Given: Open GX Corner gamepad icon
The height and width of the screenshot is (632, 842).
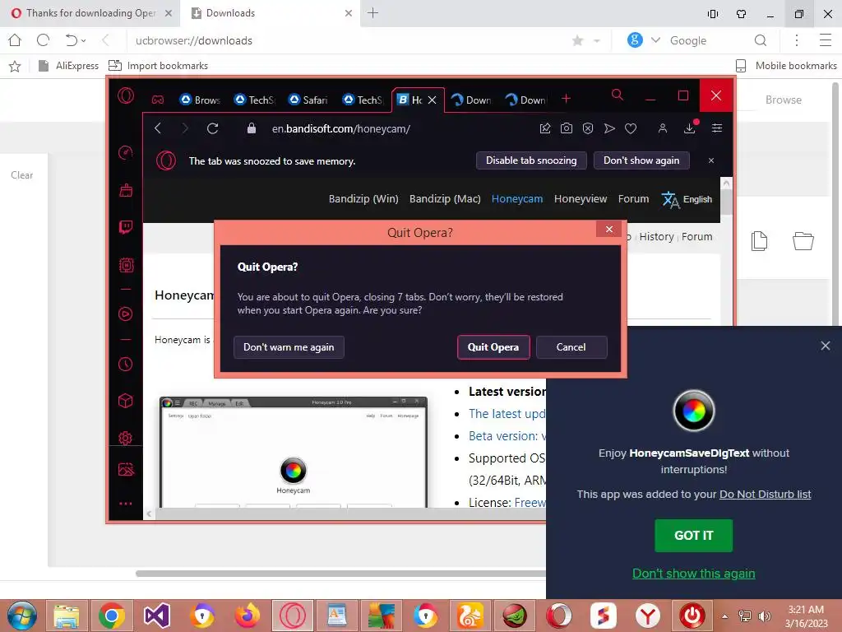Looking at the screenshot, I should point(157,100).
